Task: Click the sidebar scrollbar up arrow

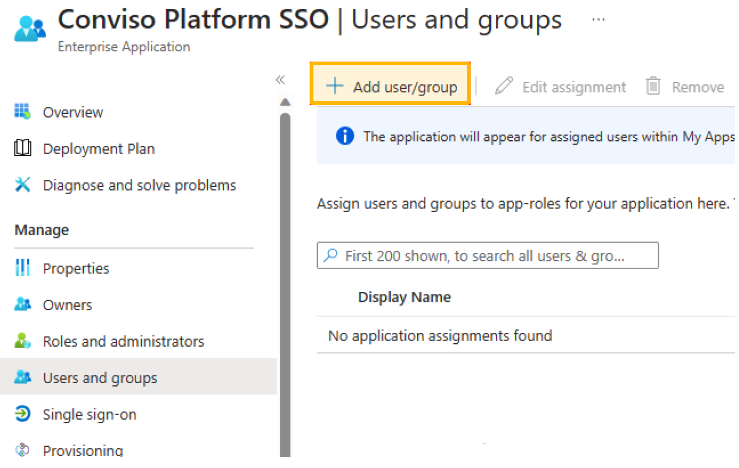Action: [285, 102]
